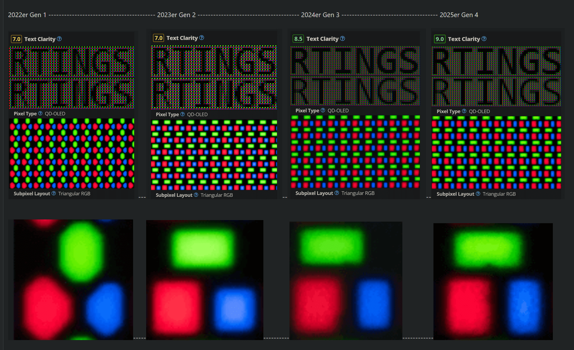Open the Gen 4 RTINGS text clarity photo
The height and width of the screenshot is (350, 574).
click(496, 76)
